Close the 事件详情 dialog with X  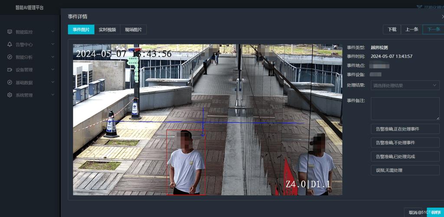[x=443, y=17]
